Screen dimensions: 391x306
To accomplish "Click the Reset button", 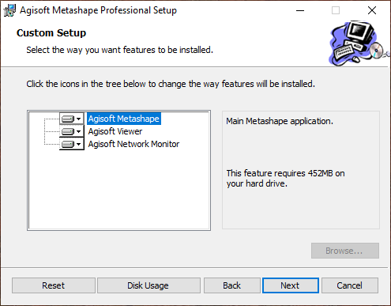I will coord(54,285).
